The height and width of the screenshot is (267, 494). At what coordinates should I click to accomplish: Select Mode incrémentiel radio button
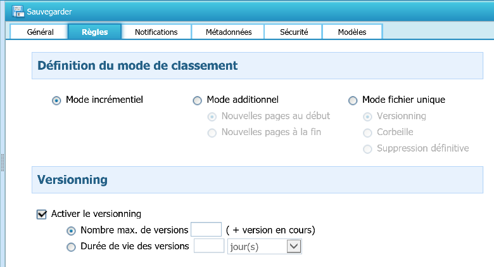pyautogui.click(x=56, y=100)
